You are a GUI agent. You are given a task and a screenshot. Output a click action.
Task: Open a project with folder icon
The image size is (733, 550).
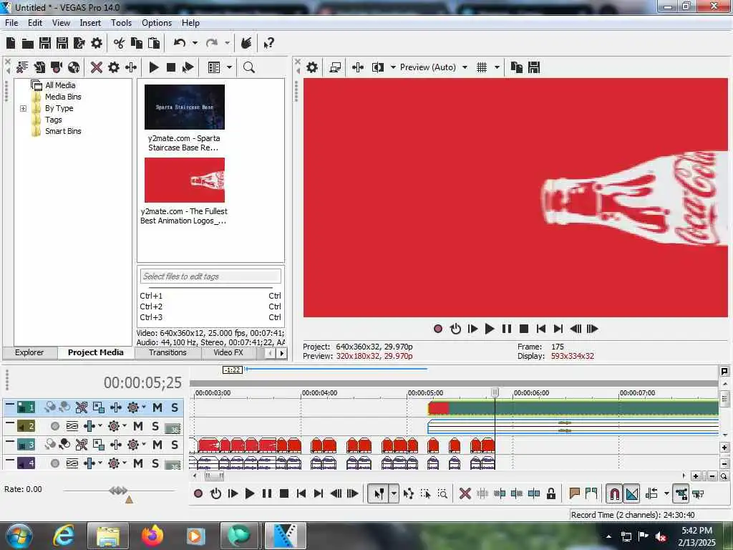pos(28,44)
